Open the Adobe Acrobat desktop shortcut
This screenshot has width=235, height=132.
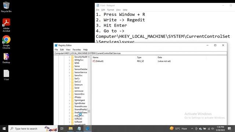click(6, 25)
